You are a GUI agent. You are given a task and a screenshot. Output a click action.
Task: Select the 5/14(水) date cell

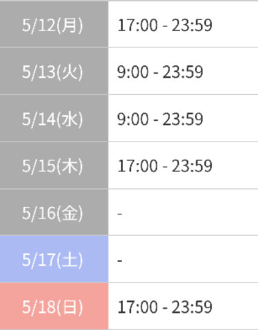tap(54, 118)
